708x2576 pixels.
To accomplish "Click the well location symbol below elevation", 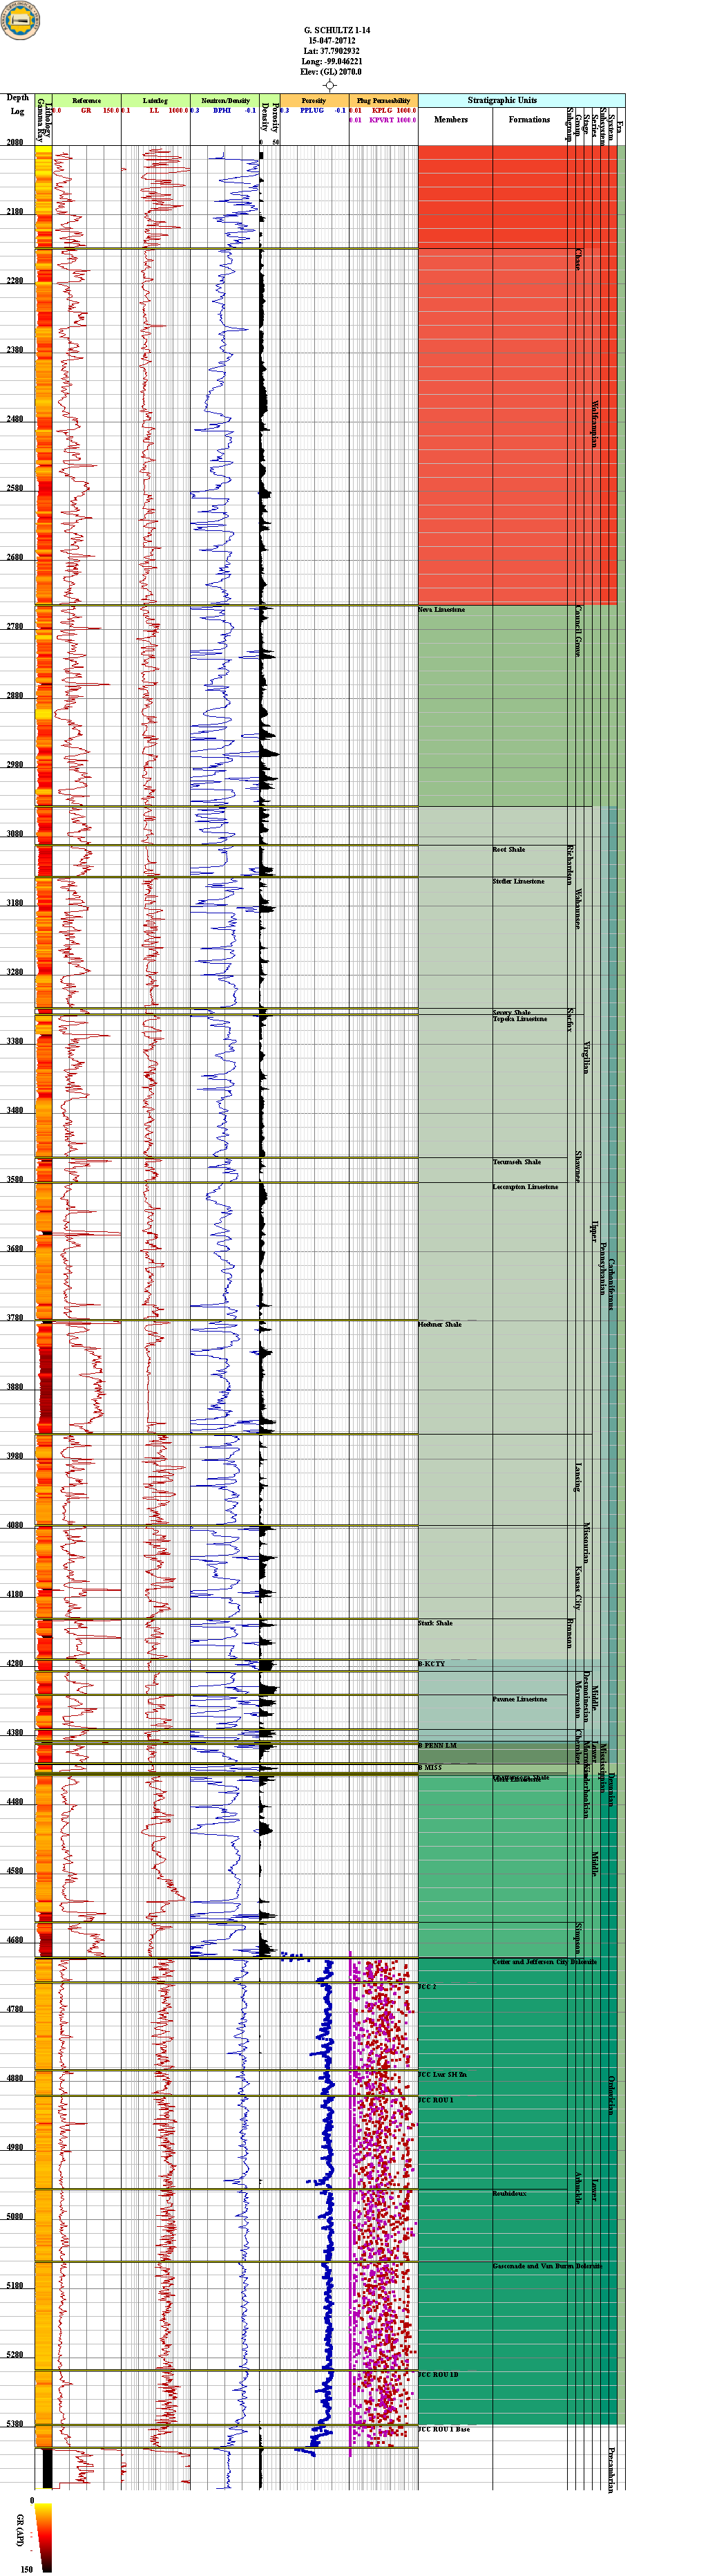I will (331, 85).
